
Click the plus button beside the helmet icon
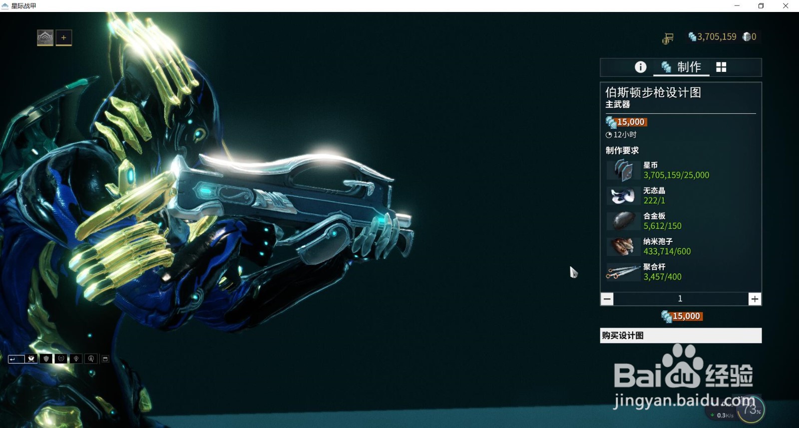pyautogui.click(x=63, y=37)
